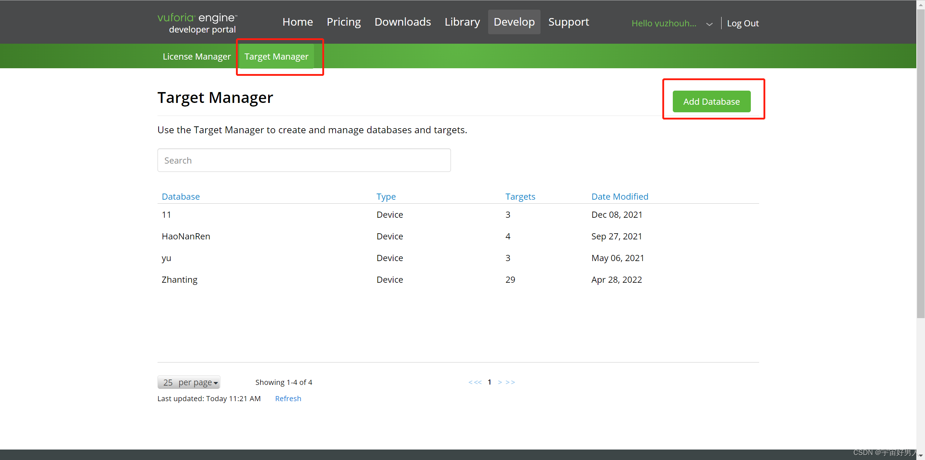Image resolution: width=925 pixels, height=460 pixels.
Task: Click the Target Manager tab
Action: coord(276,56)
